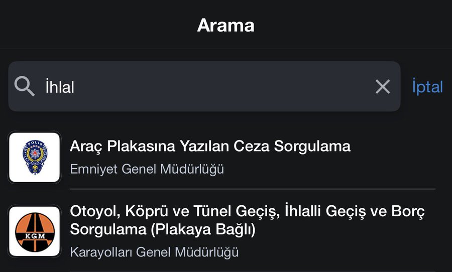The height and width of the screenshot is (272, 452).
Task: Click the typed word İhlal in the search field
Action: tap(60, 87)
